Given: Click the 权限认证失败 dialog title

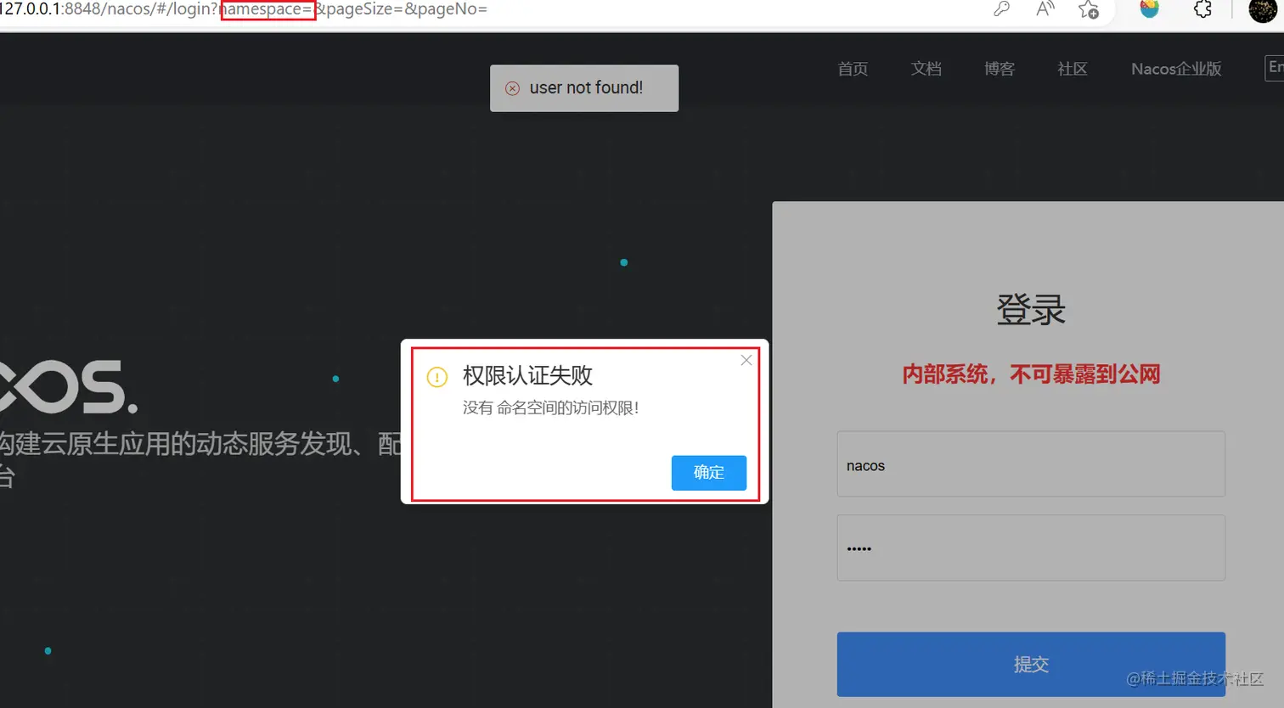Looking at the screenshot, I should (527, 375).
